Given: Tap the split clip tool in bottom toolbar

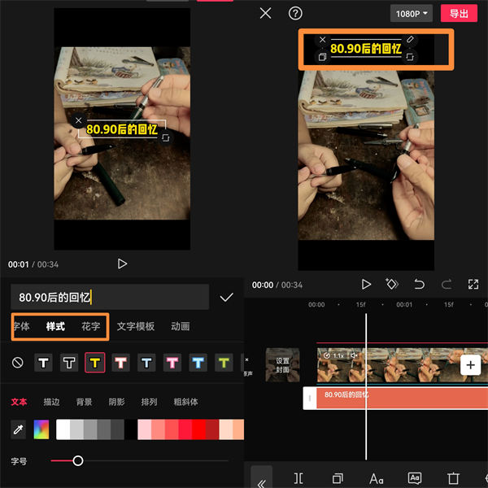Looking at the screenshot, I should click(x=298, y=478).
